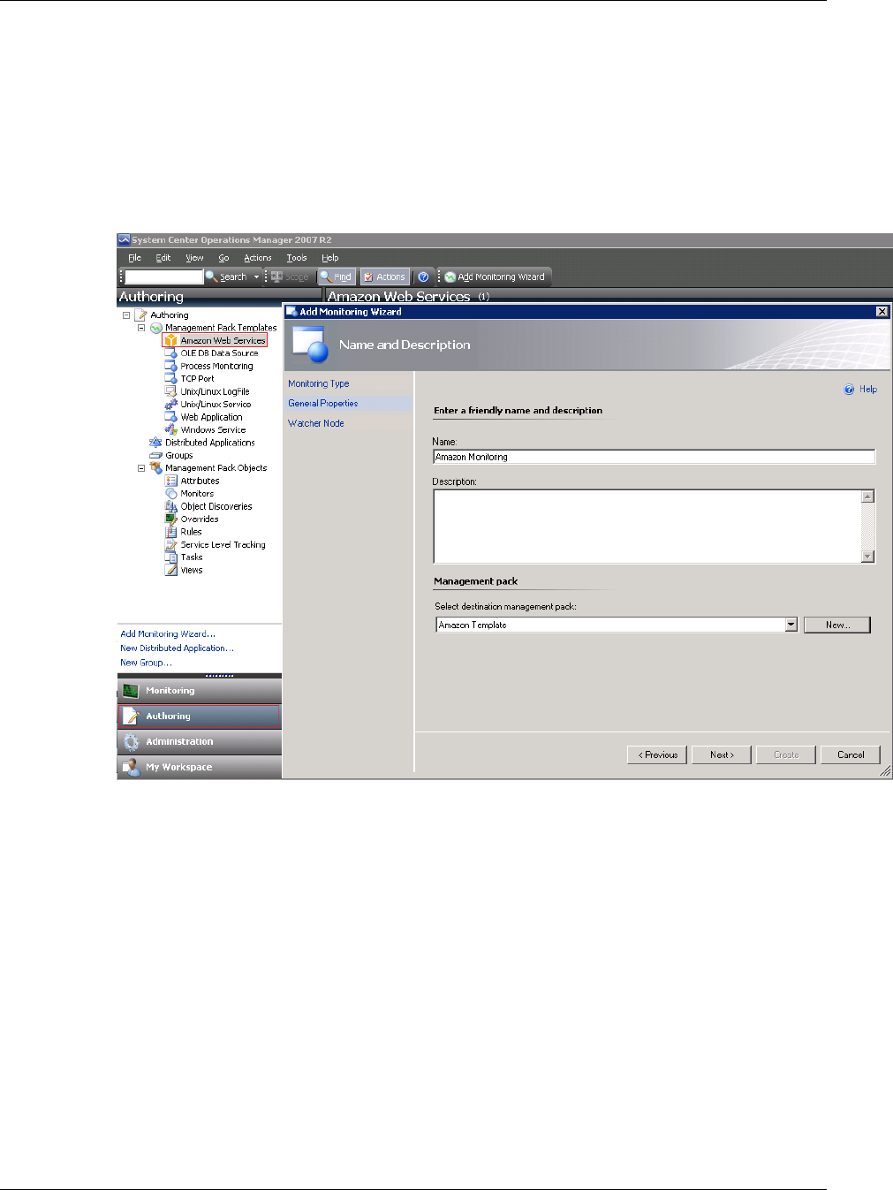
Task: Select the Monitoring Type wizard step
Action: pos(319,384)
